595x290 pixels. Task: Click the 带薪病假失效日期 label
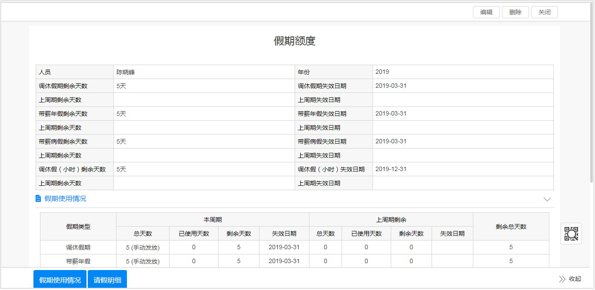click(x=322, y=142)
